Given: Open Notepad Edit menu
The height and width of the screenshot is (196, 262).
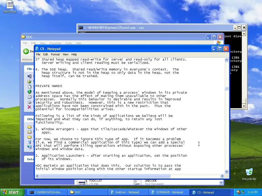Looking at the screenshot, I should pos(46,54).
